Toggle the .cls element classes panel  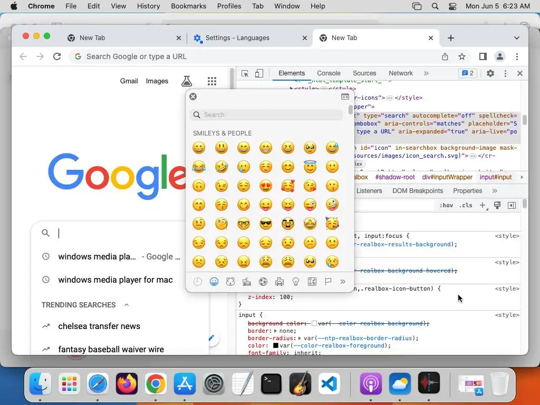point(466,205)
